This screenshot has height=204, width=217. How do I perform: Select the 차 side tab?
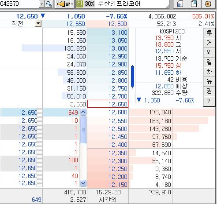(x=209, y=72)
